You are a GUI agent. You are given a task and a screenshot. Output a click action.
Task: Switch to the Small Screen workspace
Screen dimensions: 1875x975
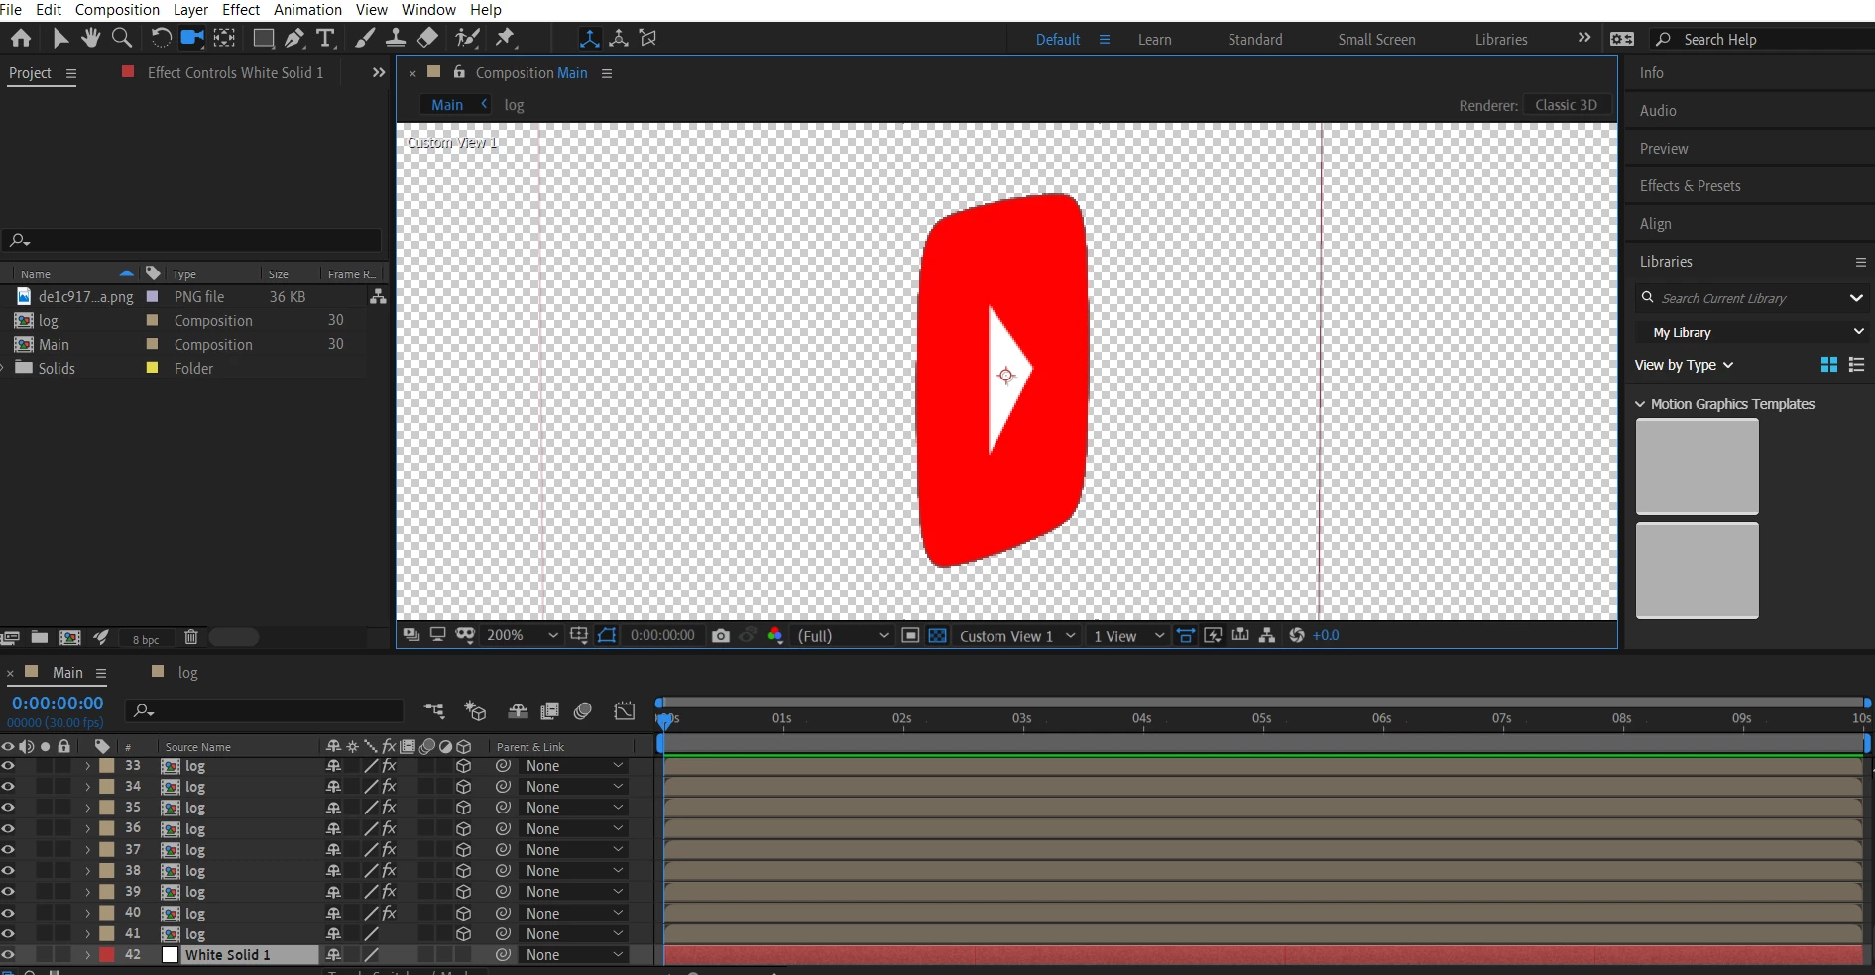1376,40
